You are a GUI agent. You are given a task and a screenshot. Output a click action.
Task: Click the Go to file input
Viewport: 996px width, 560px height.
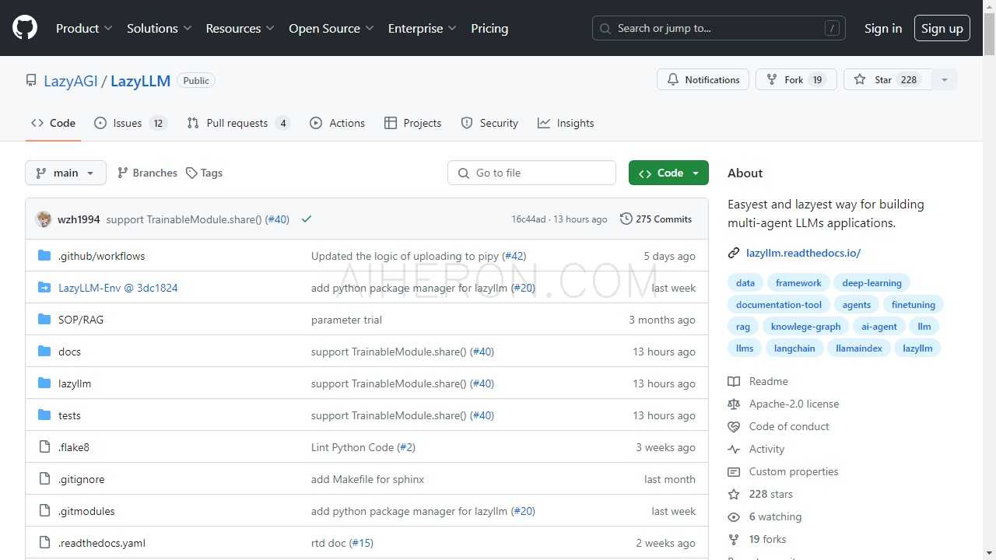(x=531, y=173)
